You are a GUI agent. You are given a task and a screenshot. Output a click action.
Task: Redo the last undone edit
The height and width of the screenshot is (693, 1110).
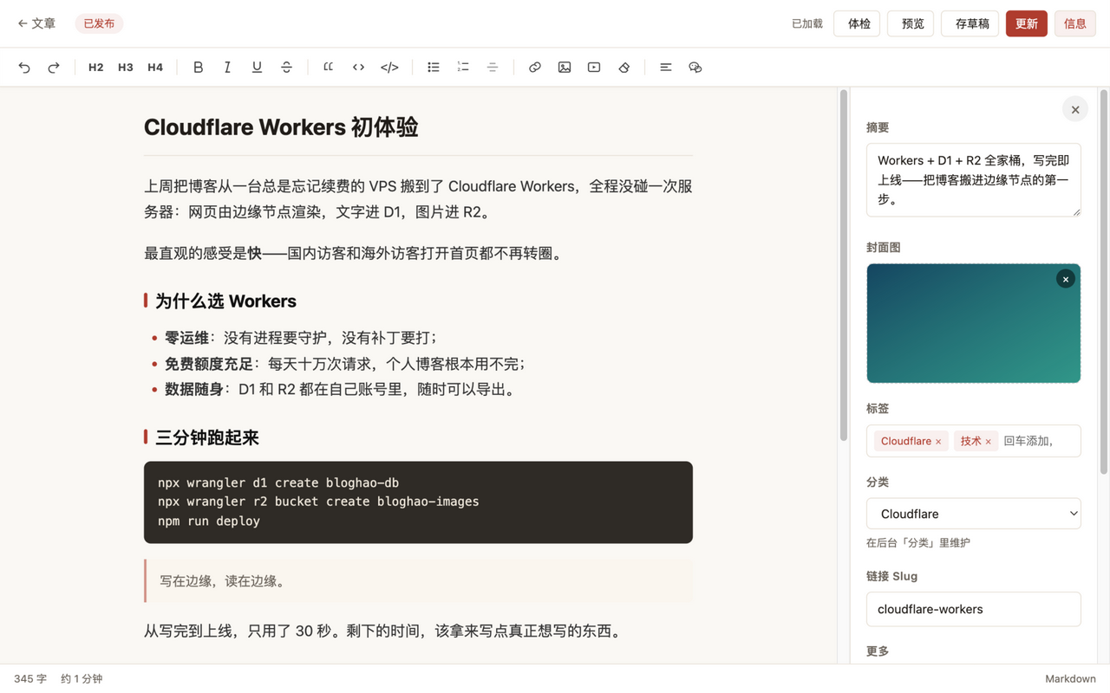point(54,68)
